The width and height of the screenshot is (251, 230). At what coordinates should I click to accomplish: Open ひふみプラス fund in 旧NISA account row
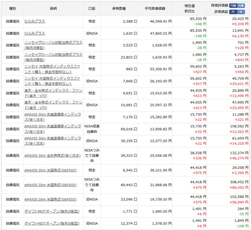pos(35,33)
